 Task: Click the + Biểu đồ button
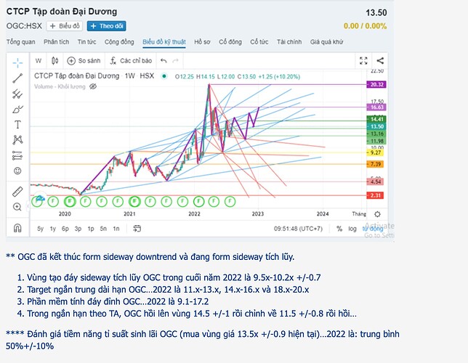[65, 26]
